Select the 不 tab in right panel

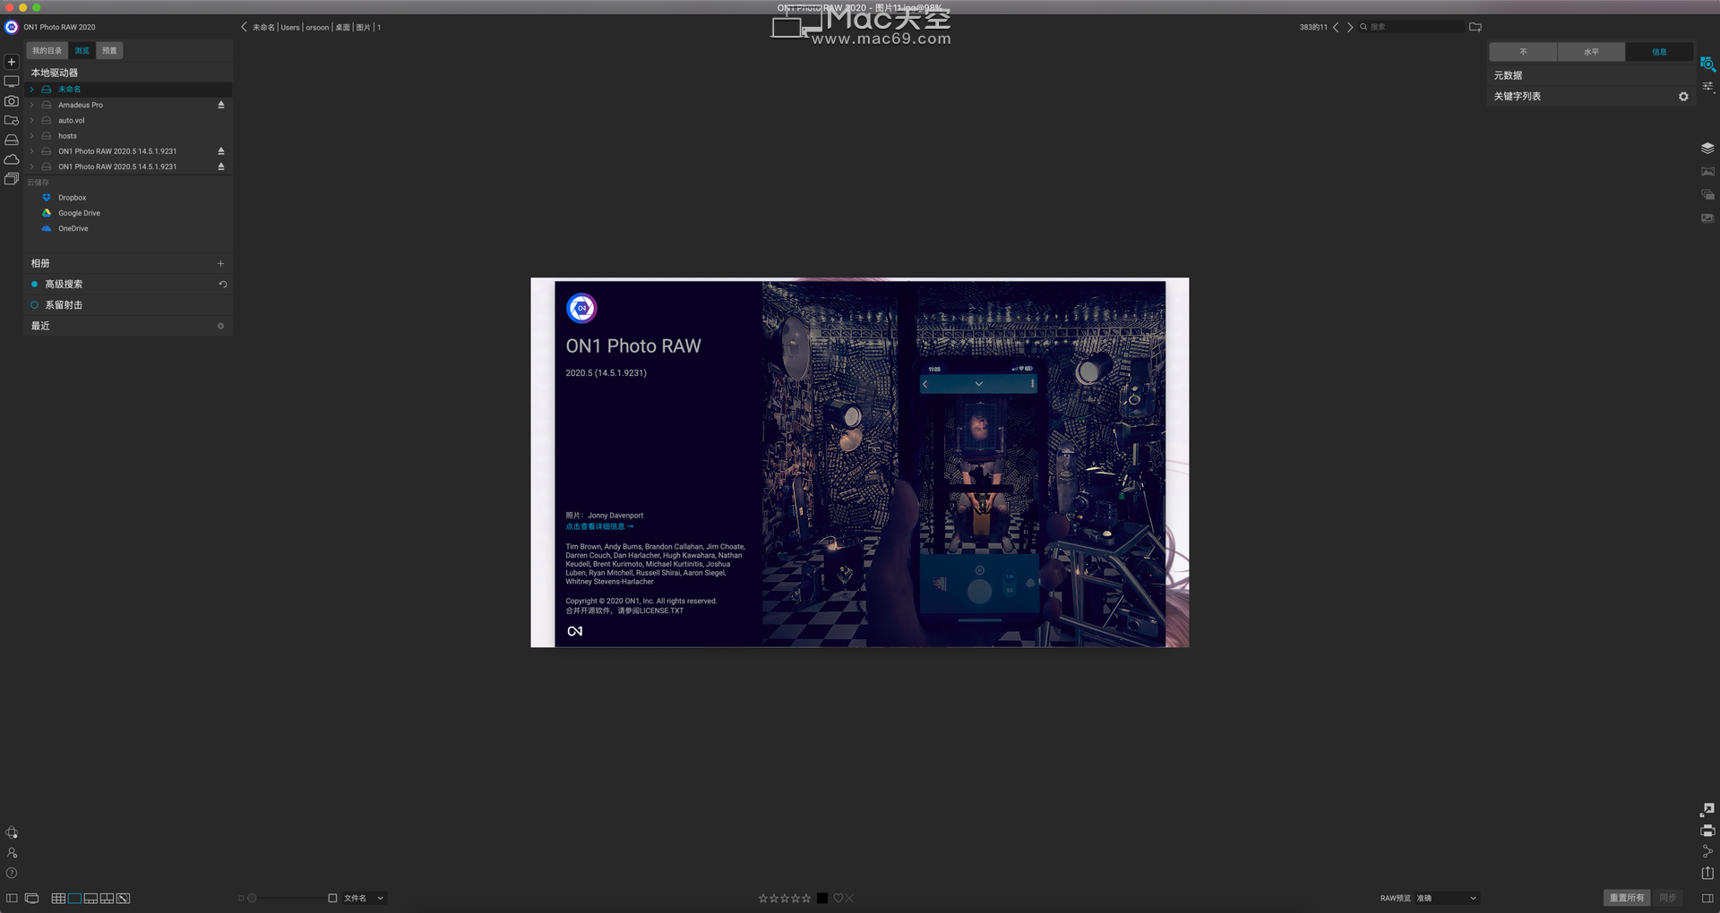(x=1523, y=52)
